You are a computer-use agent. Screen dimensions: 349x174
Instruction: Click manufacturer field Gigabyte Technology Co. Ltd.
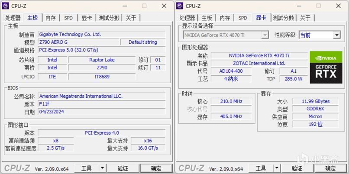pyautogui.click(x=102, y=35)
